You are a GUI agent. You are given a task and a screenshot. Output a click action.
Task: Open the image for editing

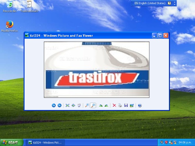coord(132,106)
